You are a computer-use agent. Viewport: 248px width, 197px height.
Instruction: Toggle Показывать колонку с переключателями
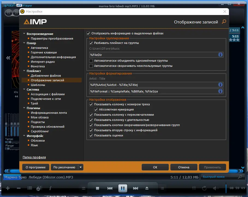coord(91,115)
